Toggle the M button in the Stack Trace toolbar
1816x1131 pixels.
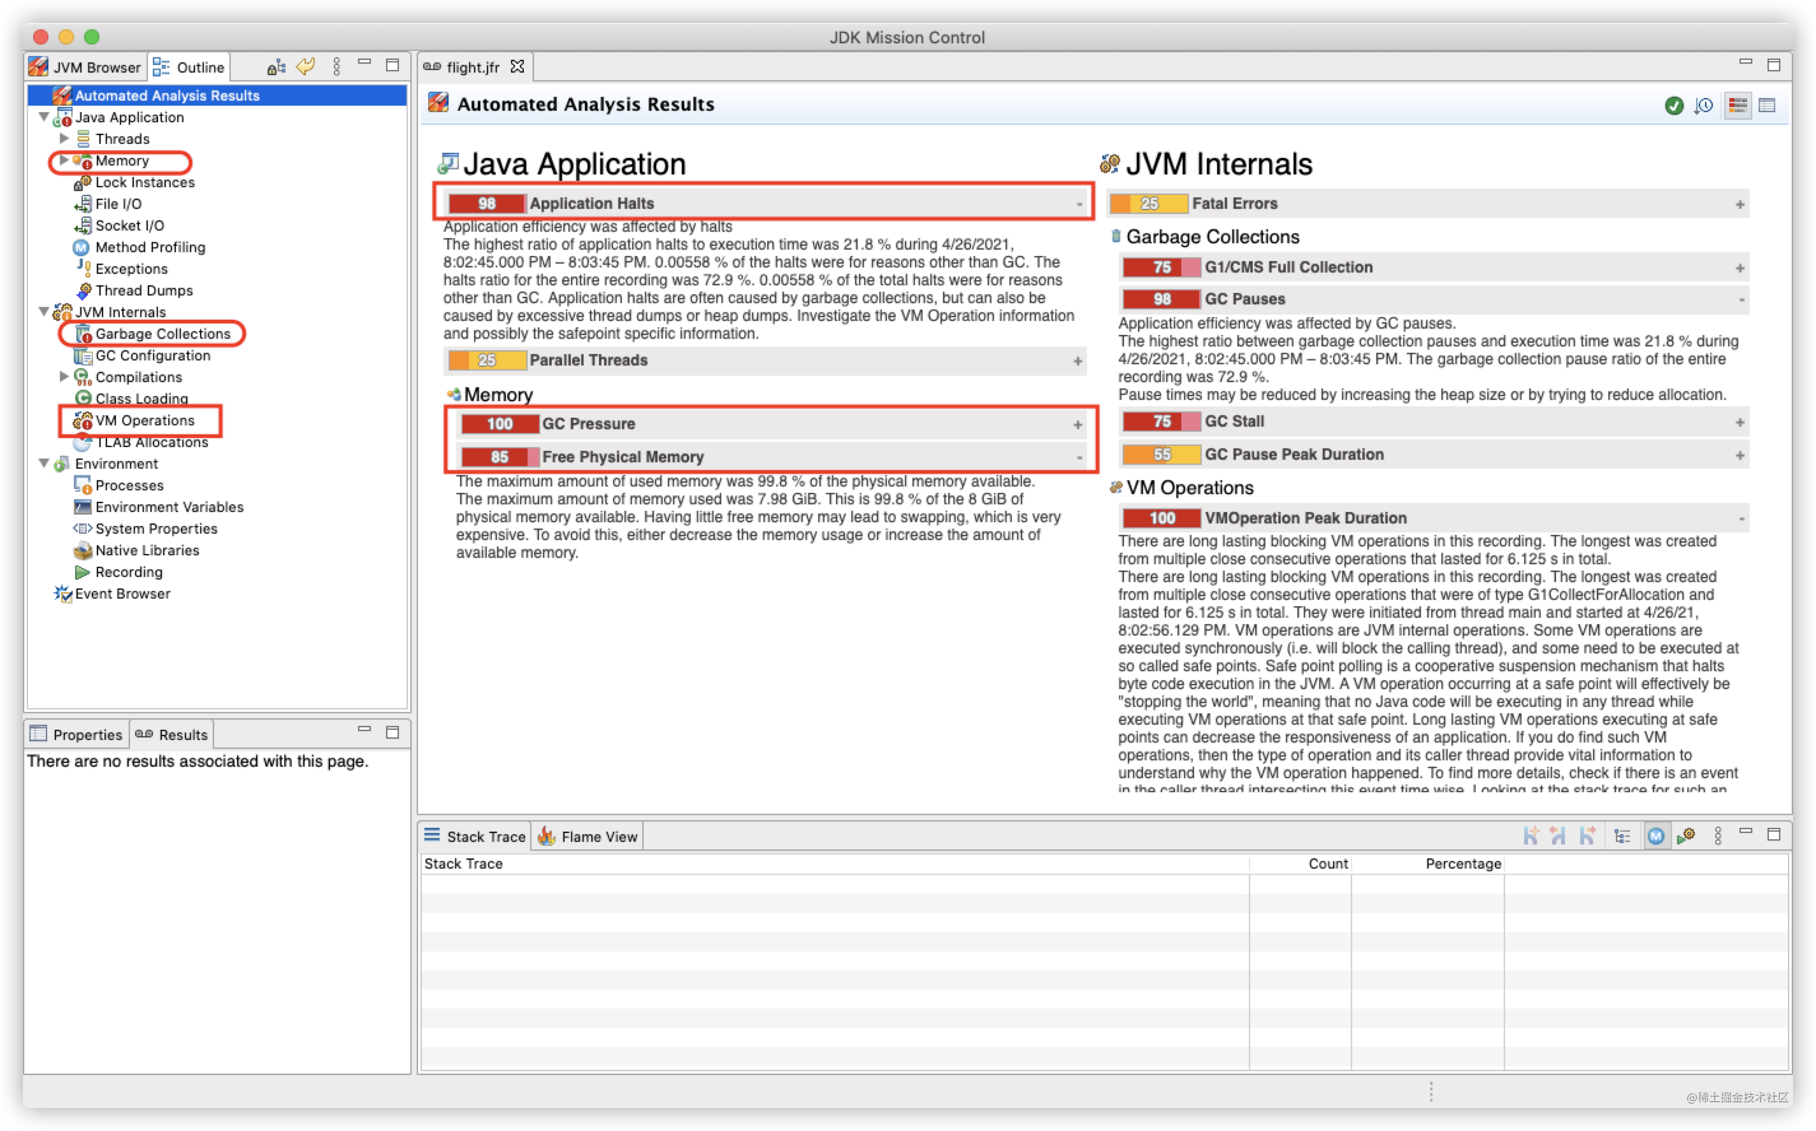tap(1657, 836)
